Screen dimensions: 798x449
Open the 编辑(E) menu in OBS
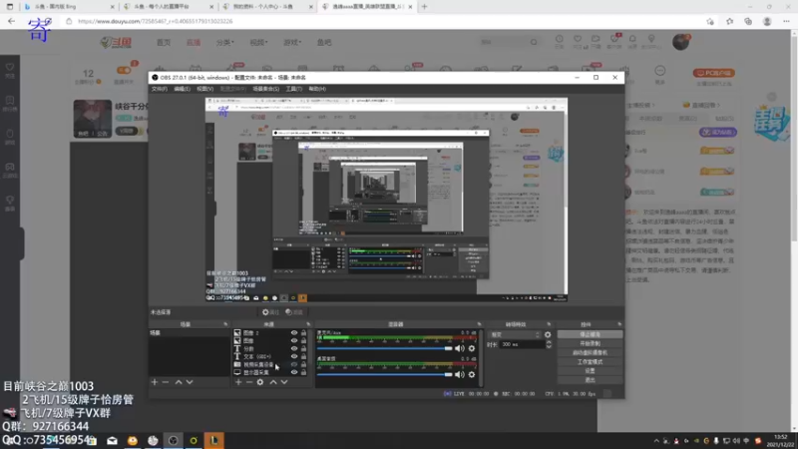click(182, 89)
